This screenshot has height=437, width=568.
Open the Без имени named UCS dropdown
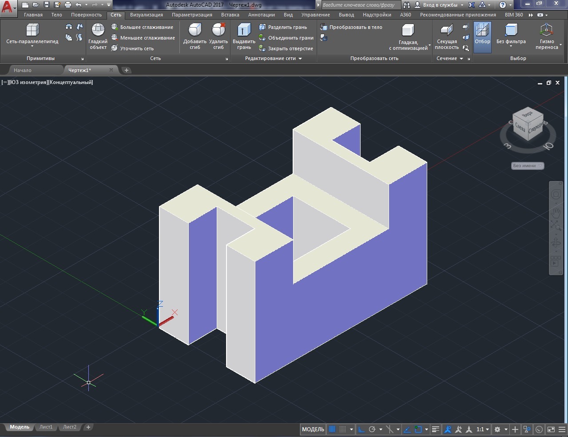click(x=528, y=166)
